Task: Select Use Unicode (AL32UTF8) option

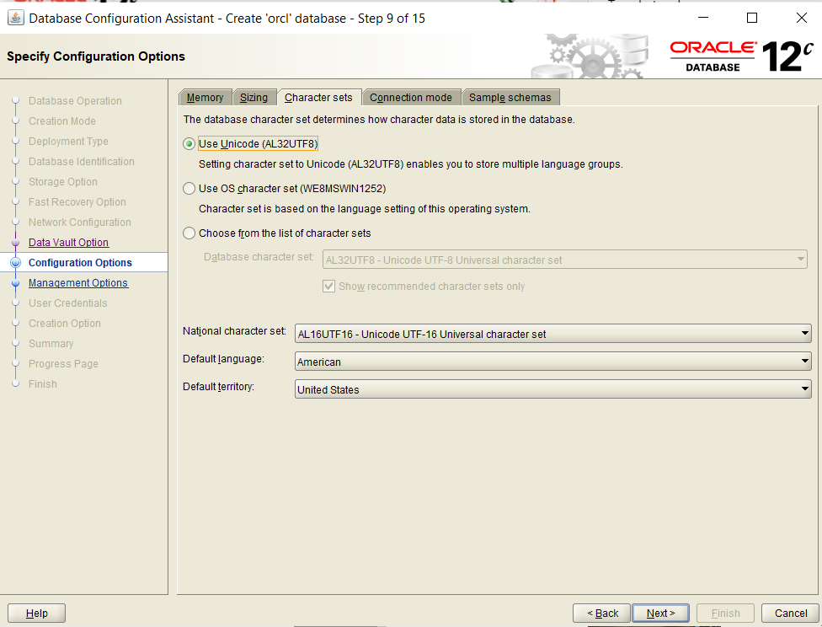Action: (x=189, y=143)
